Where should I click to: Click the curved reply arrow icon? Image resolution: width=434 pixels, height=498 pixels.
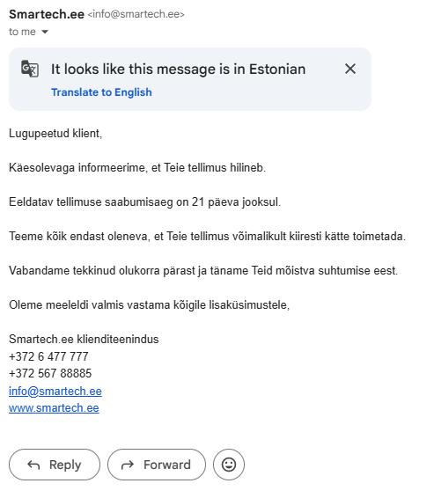click(33, 465)
